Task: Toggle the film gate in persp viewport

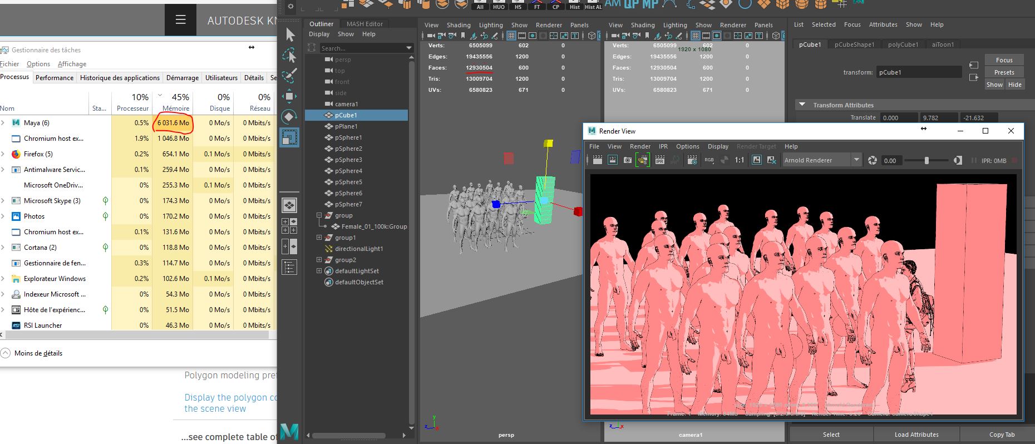Action: pyautogui.click(x=522, y=36)
